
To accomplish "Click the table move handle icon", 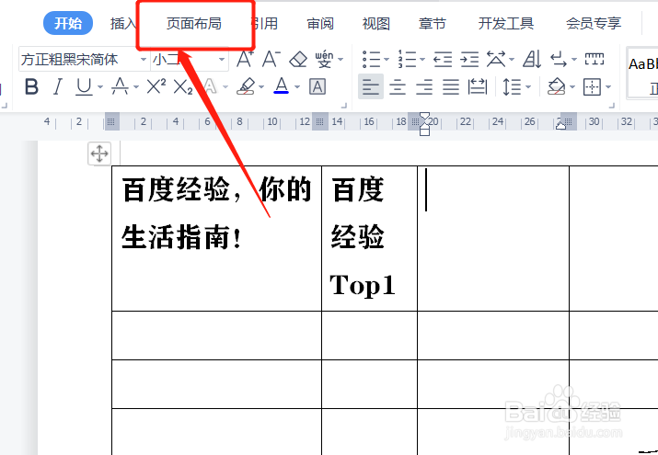I will click(x=99, y=154).
